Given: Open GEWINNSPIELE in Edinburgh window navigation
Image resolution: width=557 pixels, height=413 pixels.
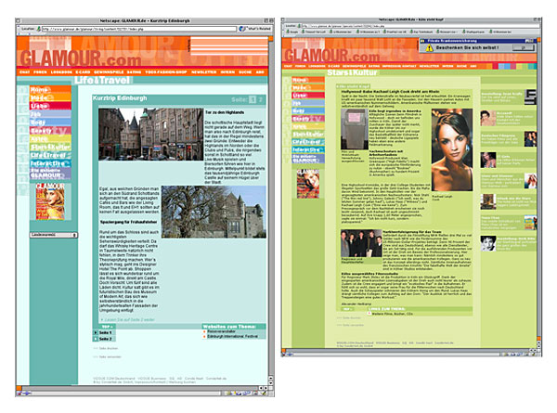Looking at the screenshot, I should tap(109, 72).
